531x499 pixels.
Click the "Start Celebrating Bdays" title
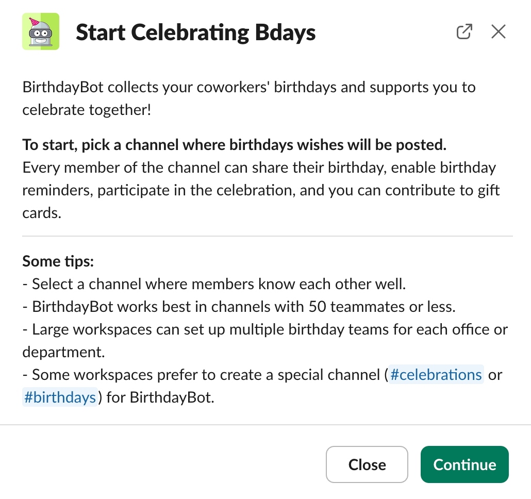[196, 33]
